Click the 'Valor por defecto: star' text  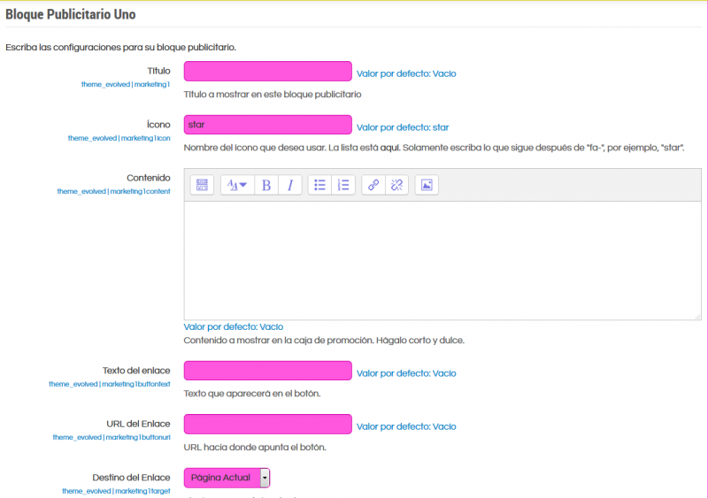(x=403, y=127)
